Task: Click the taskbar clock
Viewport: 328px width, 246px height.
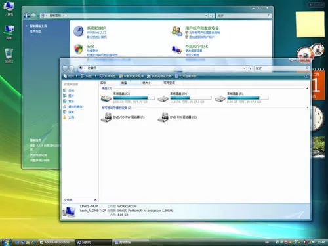Action: click(321, 242)
